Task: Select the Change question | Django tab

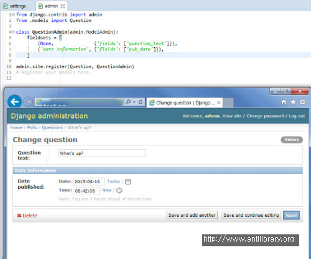Action: click(185, 102)
